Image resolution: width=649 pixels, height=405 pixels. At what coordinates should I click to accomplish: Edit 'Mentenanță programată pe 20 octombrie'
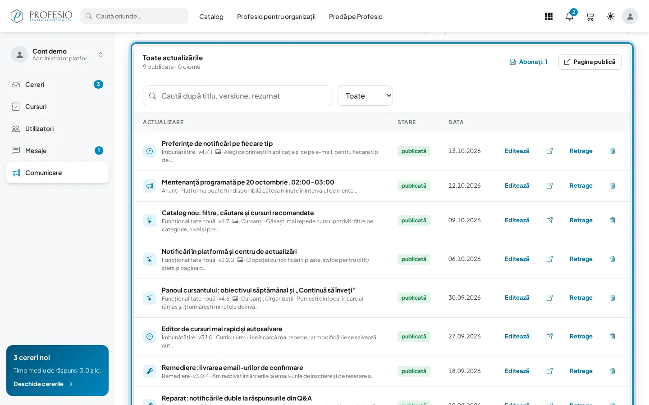(x=517, y=186)
